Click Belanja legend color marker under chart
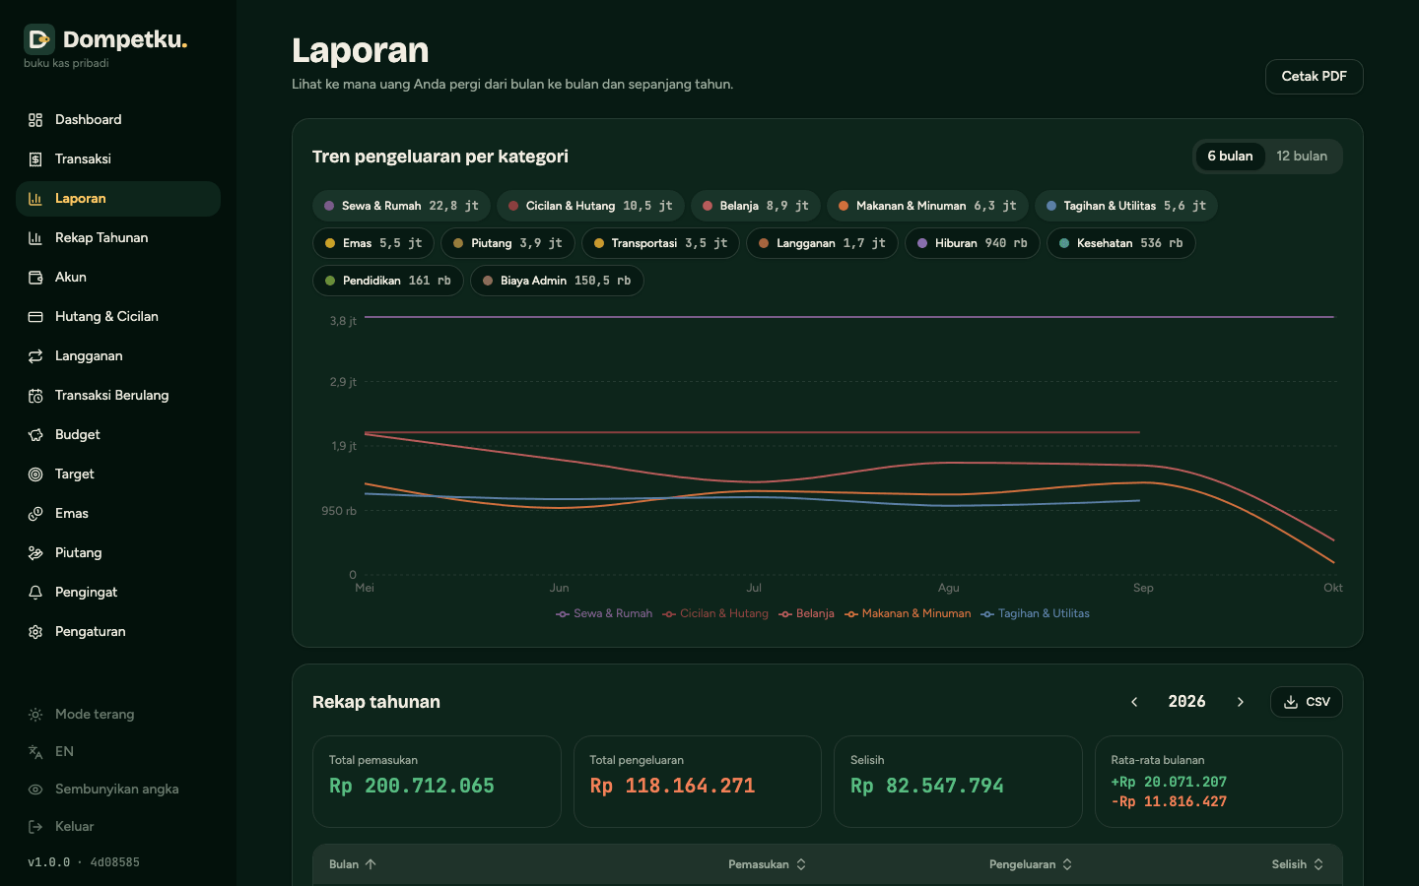The image size is (1419, 886). (785, 614)
